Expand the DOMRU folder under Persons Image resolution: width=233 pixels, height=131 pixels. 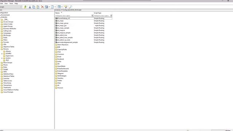click(2, 53)
